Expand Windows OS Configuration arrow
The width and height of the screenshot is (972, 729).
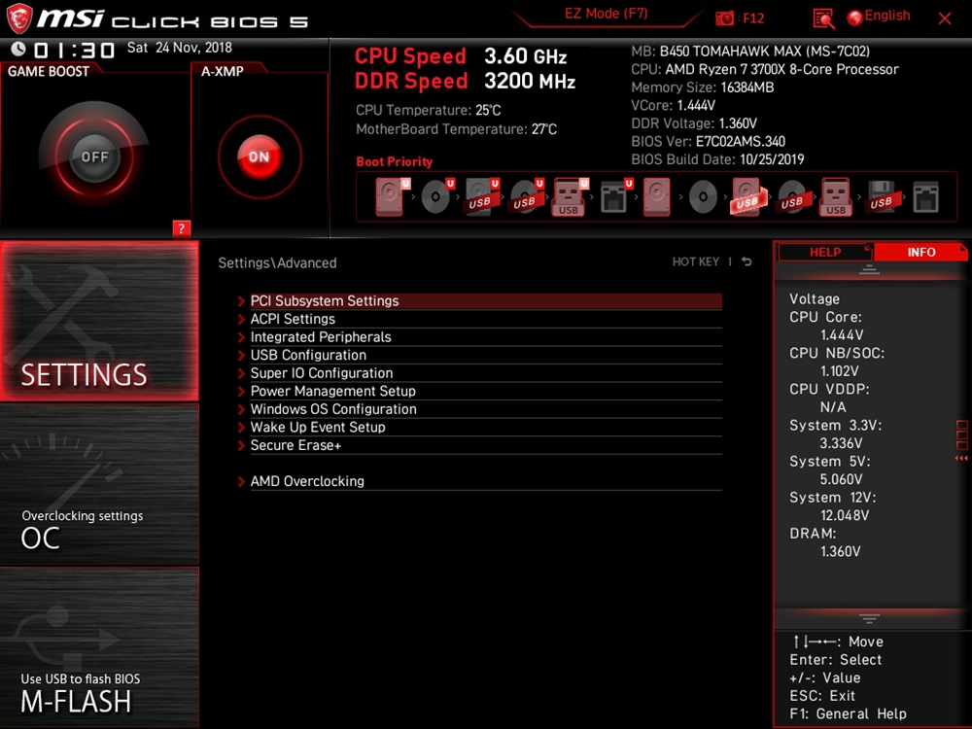pyautogui.click(x=241, y=409)
